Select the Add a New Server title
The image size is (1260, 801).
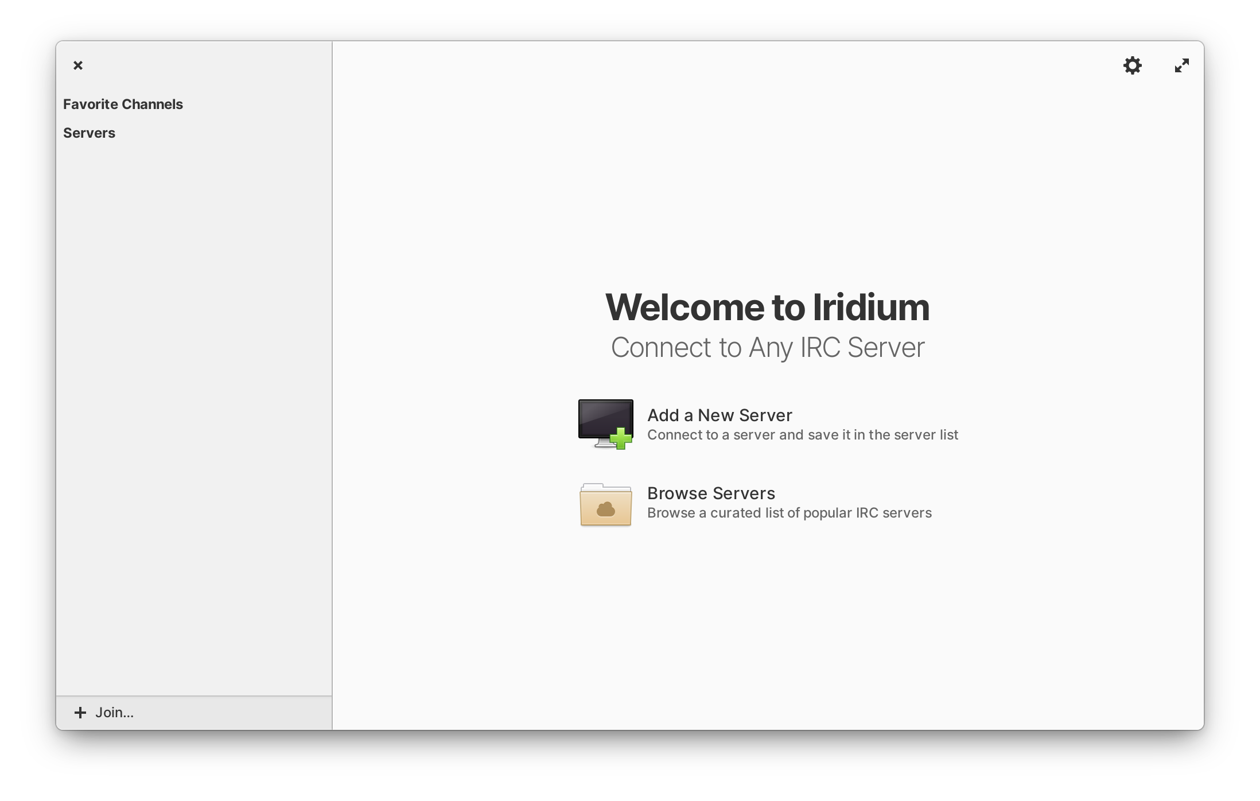pos(720,415)
